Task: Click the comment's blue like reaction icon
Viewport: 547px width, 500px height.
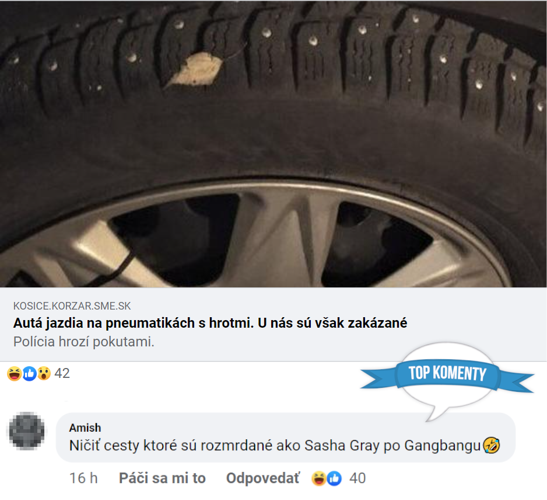Action: click(x=334, y=478)
